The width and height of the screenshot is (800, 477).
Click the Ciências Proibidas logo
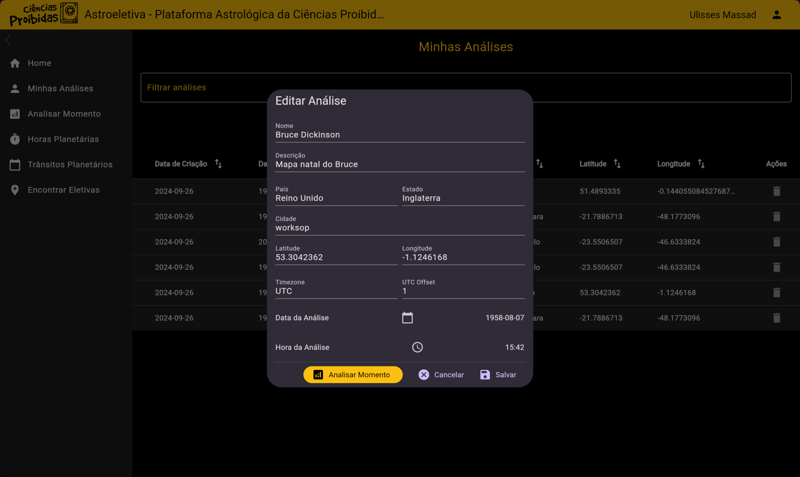tap(42, 13)
